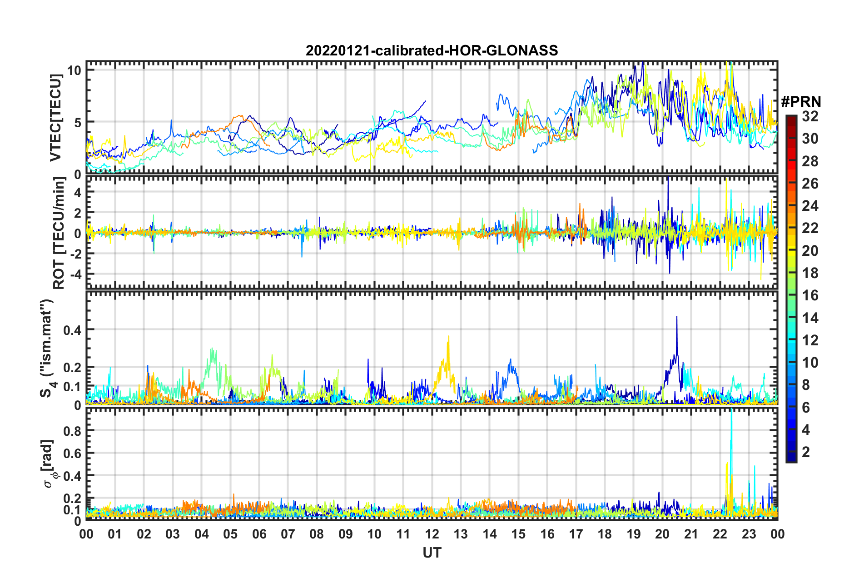
Task: Click the leftmost 00 tick on the UT axis
Action: tap(86, 533)
